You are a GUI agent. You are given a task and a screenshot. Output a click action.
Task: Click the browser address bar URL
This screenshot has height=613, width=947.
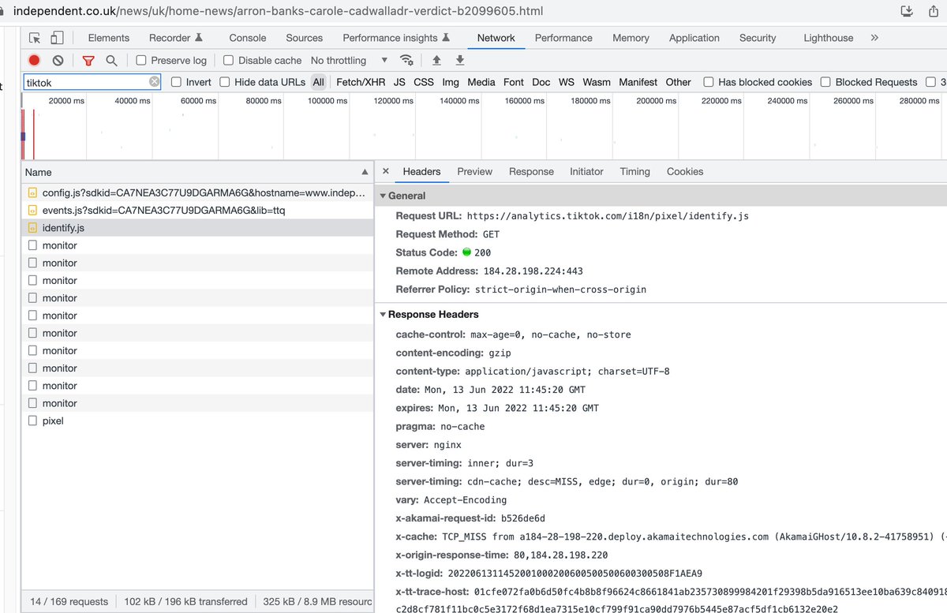[x=278, y=11]
